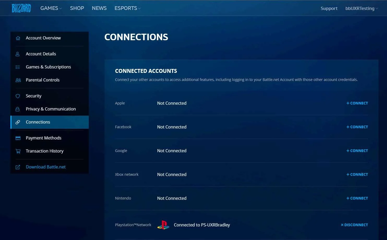387x240 pixels.
Task: Click the PlayStation logo icon
Action: (163, 225)
